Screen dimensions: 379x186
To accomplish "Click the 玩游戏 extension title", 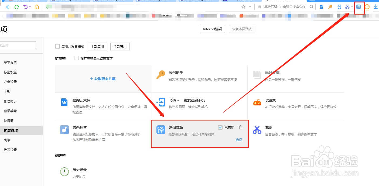I will point(271,100).
